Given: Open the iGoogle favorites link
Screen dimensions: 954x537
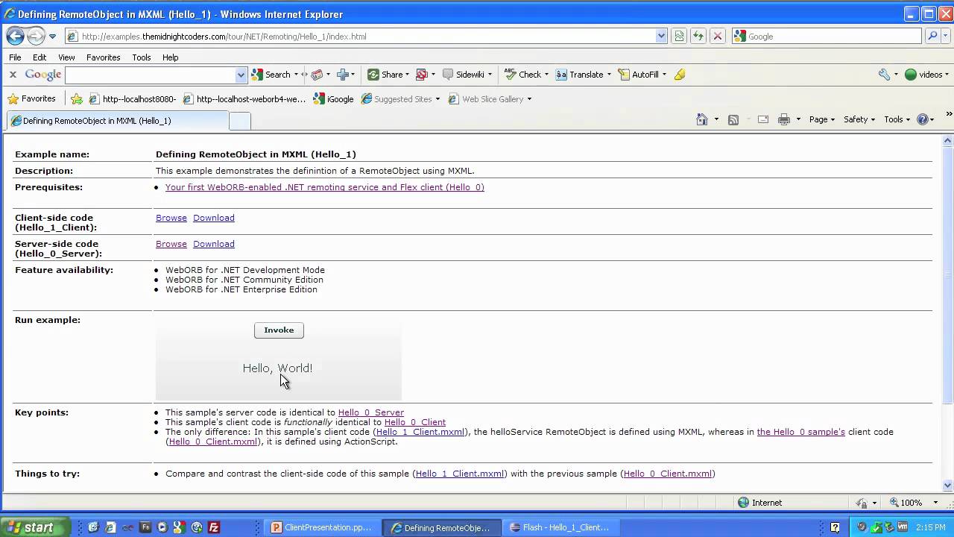Looking at the screenshot, I should tap(334, 99).
